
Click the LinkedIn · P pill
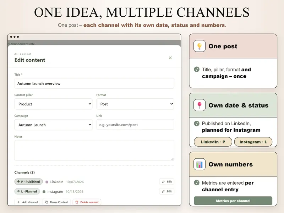pyautogui.click(x=213, y=142)
